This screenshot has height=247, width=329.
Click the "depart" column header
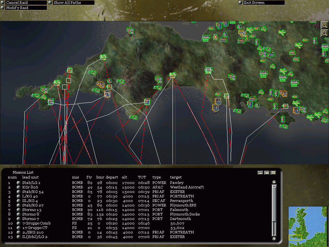tap(112, 178)
